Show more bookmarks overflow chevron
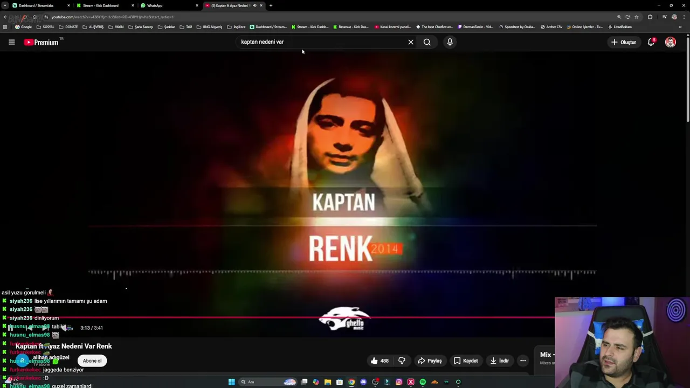 coord(680,27)
